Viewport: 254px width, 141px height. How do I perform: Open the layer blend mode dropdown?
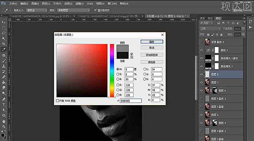click(210, 29)
